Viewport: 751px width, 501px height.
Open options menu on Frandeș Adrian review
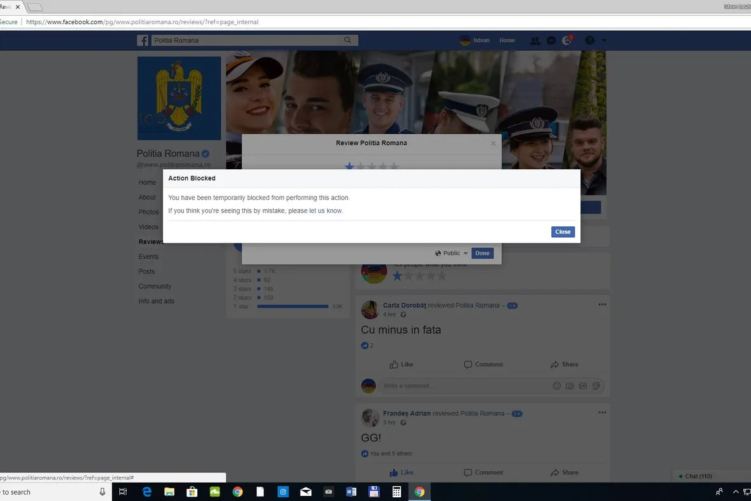pyautogui.click(x=602, y=412)
